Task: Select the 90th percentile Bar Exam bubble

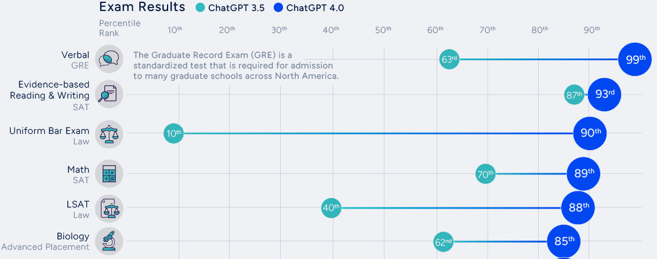Action: pyautogui.click(x=590, y=133)
